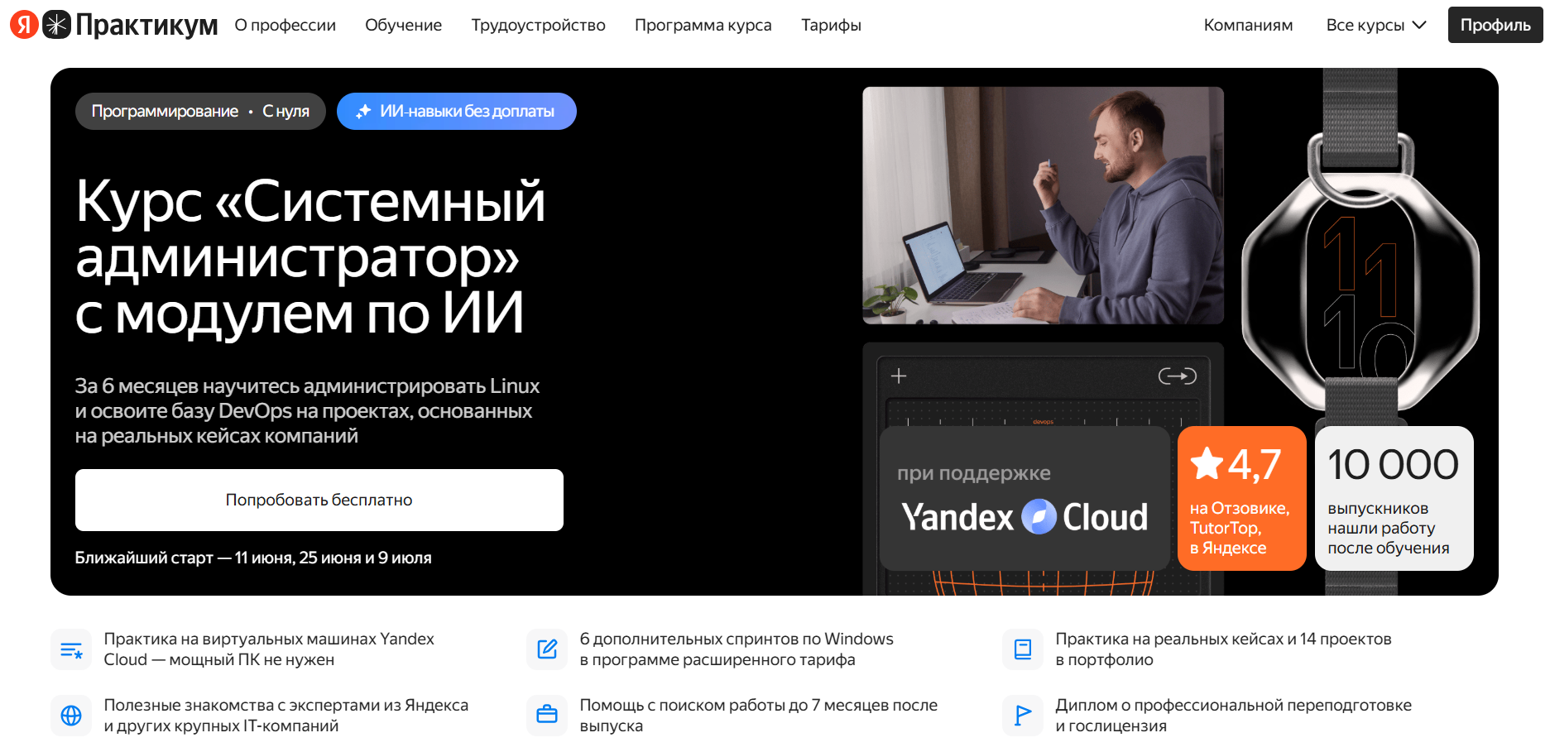
Task: Click the book icon beside real cases practice
Action: click(x=1023, y=649)
